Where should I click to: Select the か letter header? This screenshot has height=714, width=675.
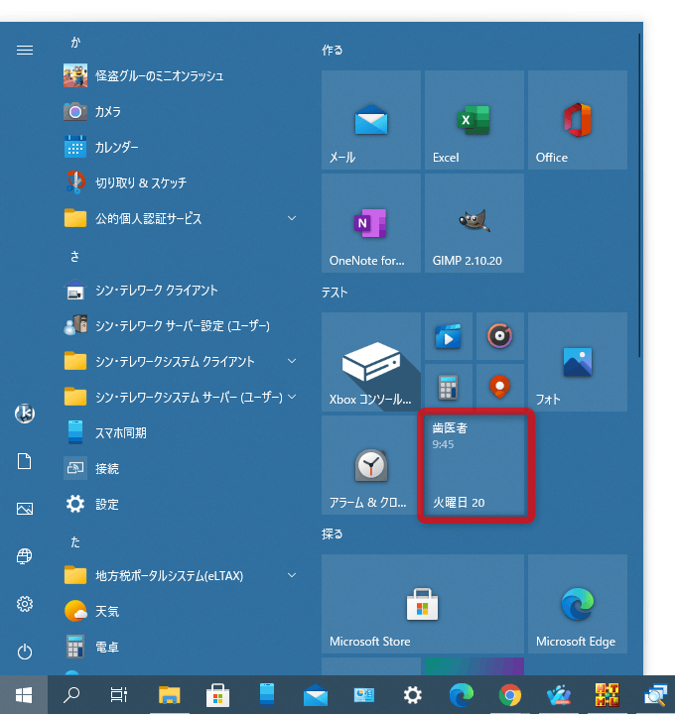pyautogui.click(x=75, y=43)
